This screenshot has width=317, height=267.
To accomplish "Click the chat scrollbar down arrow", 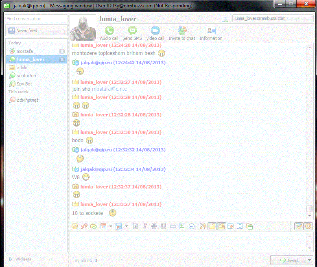I will coord(310,216).
